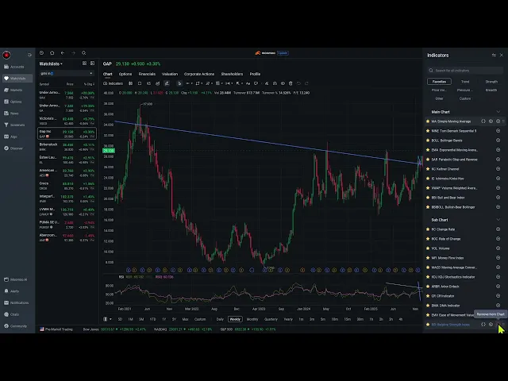
Task: Click the search magnifier in the top bar
Action: point(84,53)
